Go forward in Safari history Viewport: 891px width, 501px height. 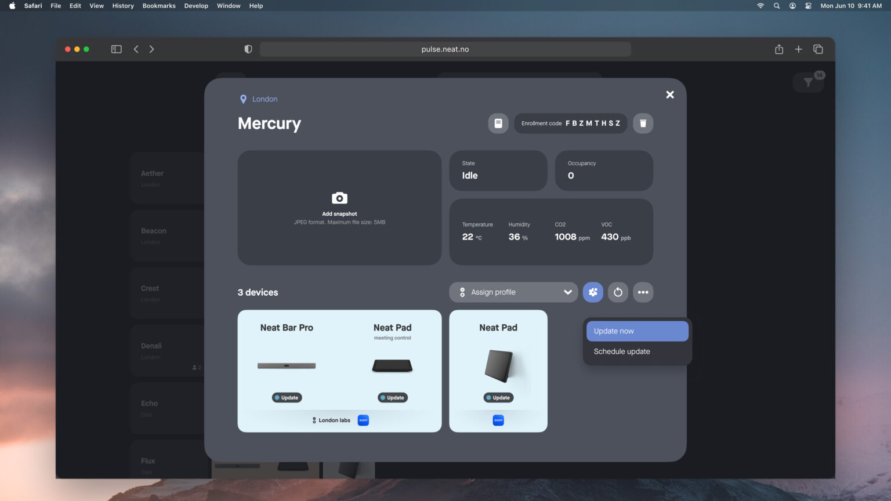(x=151, y=49)
